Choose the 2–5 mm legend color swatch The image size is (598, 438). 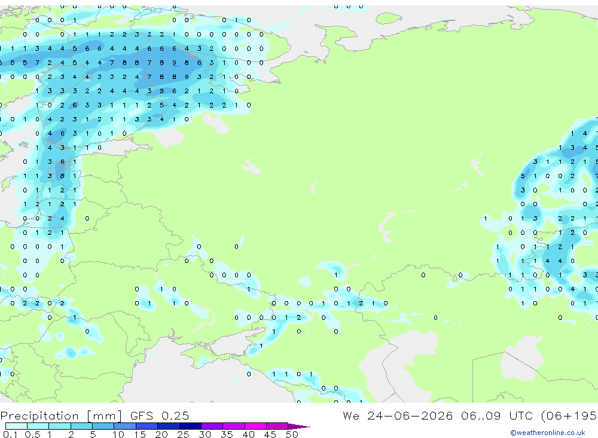[81, 426]
